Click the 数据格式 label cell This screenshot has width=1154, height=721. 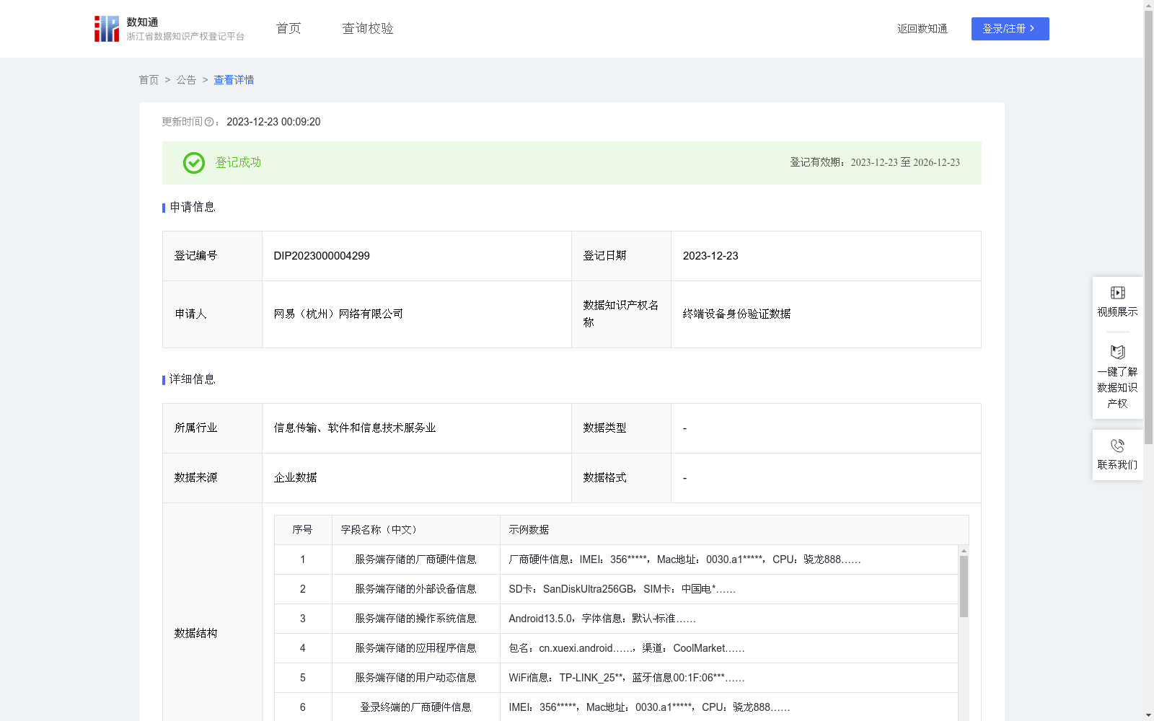621,478
